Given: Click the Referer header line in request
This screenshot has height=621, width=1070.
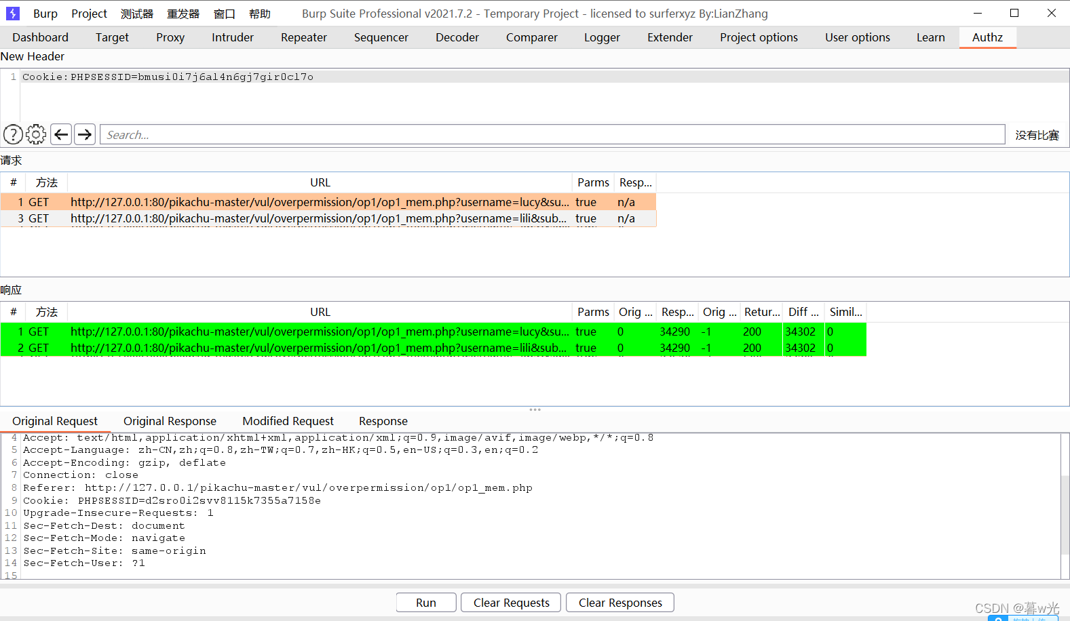Looking at the screenshot, I should click(x=278, y=487).
